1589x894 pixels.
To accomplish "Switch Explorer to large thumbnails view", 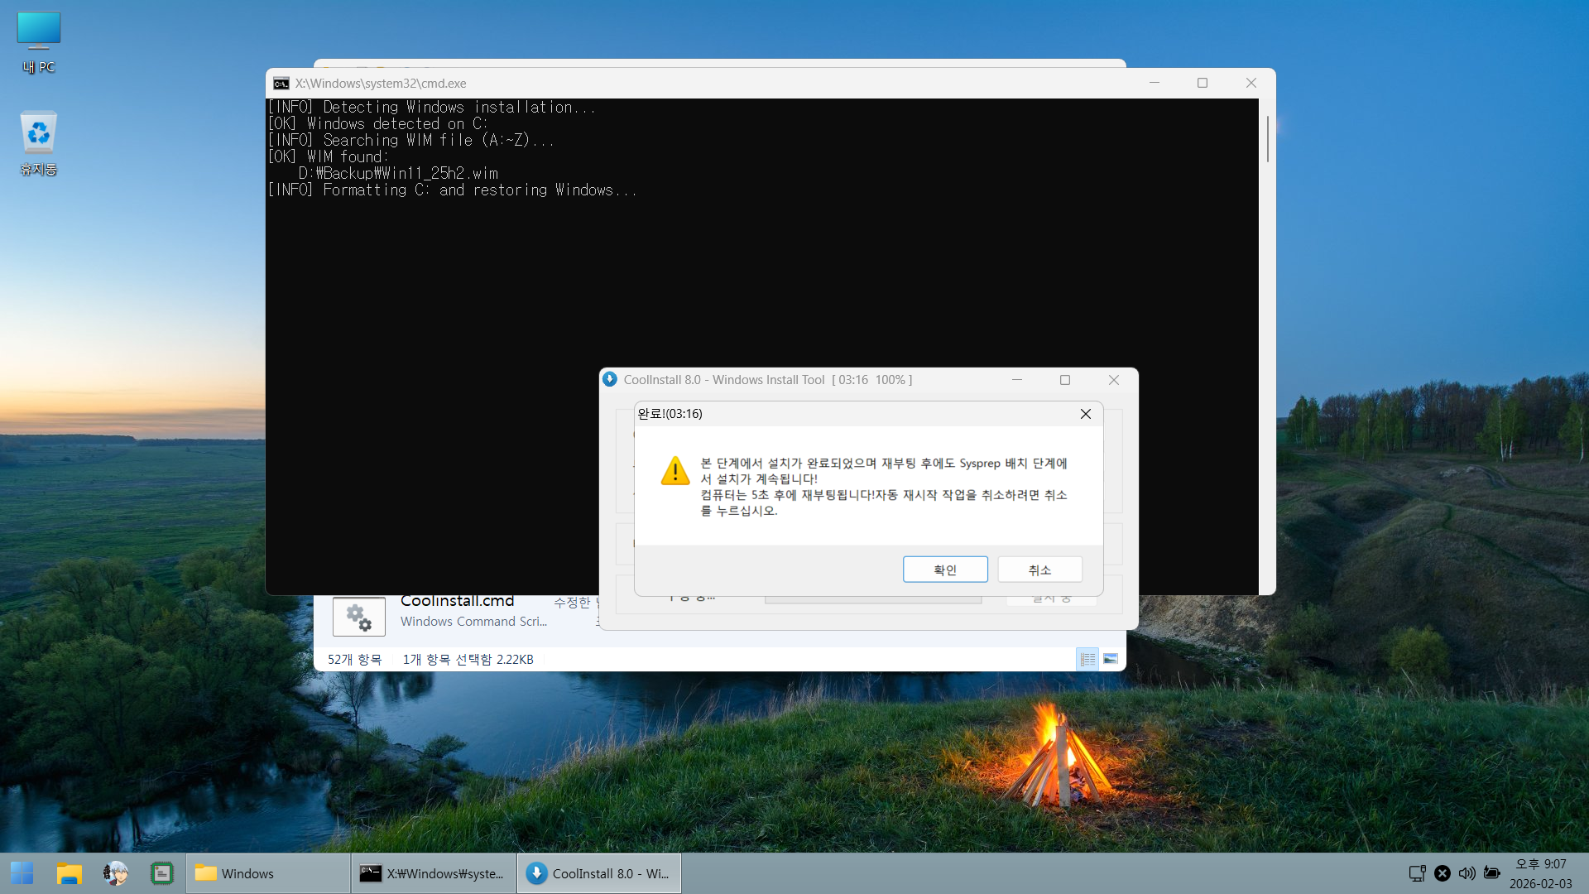I will click(1111, 659).
